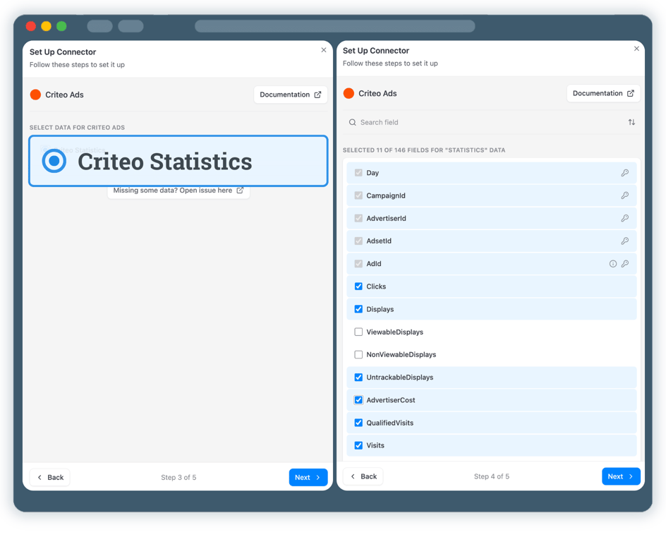Click the Criteo orange logo in the Step 3 panel
The height and width of the screenshot is (542, 666).
tap(36, 95)
